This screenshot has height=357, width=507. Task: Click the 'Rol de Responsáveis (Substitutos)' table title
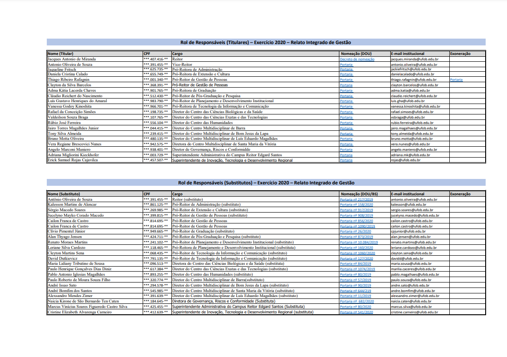266,183
